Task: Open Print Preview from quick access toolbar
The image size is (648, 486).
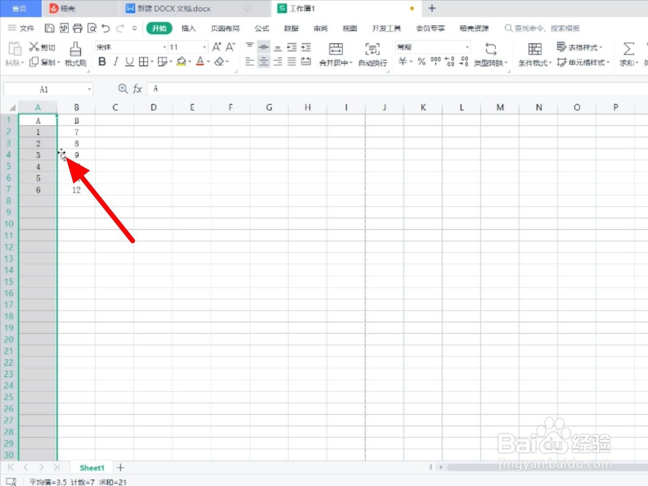Action: (x=92, y=28)
